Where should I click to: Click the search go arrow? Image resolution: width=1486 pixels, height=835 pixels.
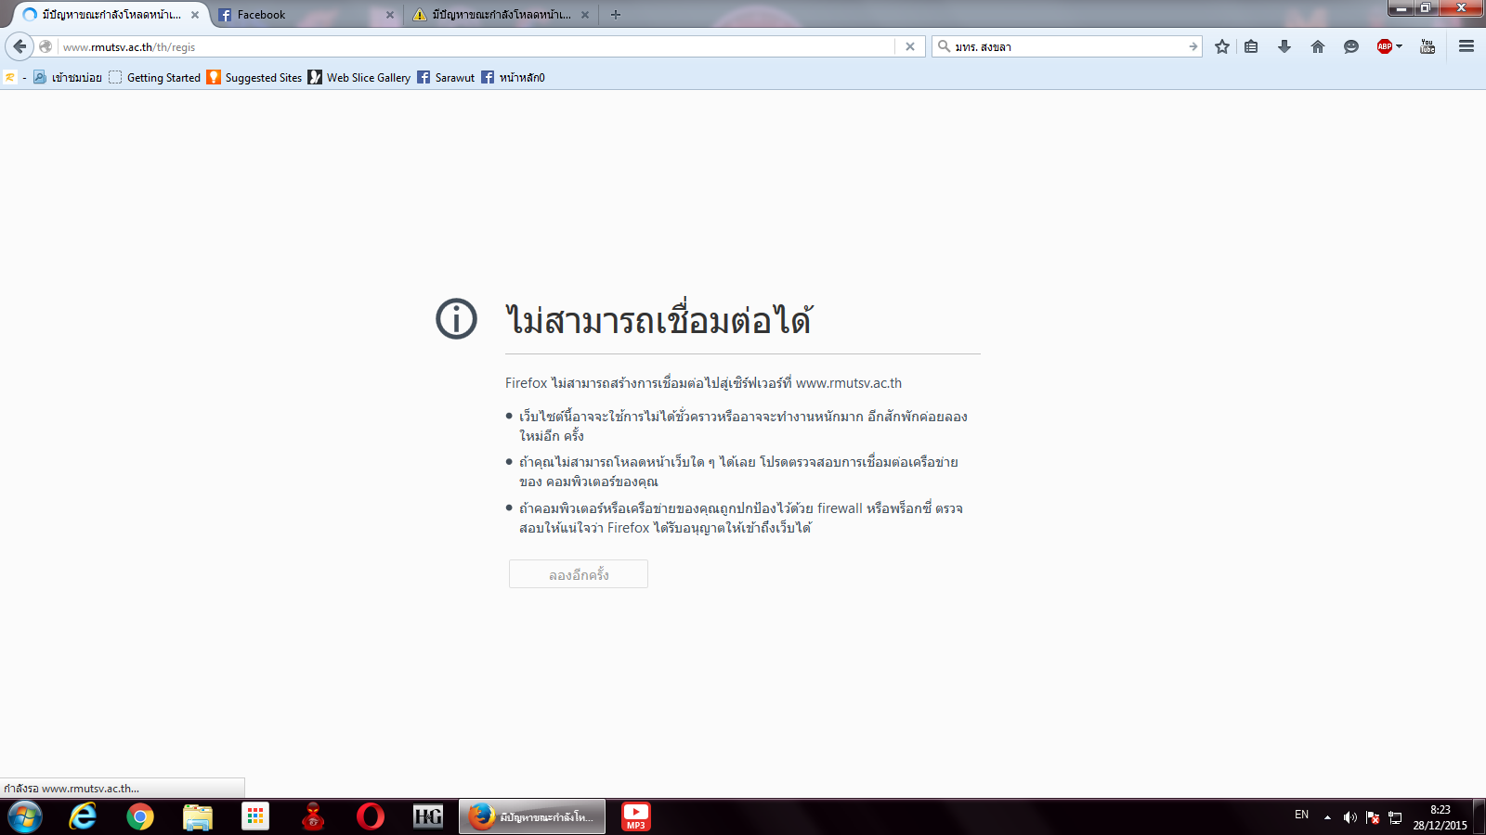[1193, 46]
